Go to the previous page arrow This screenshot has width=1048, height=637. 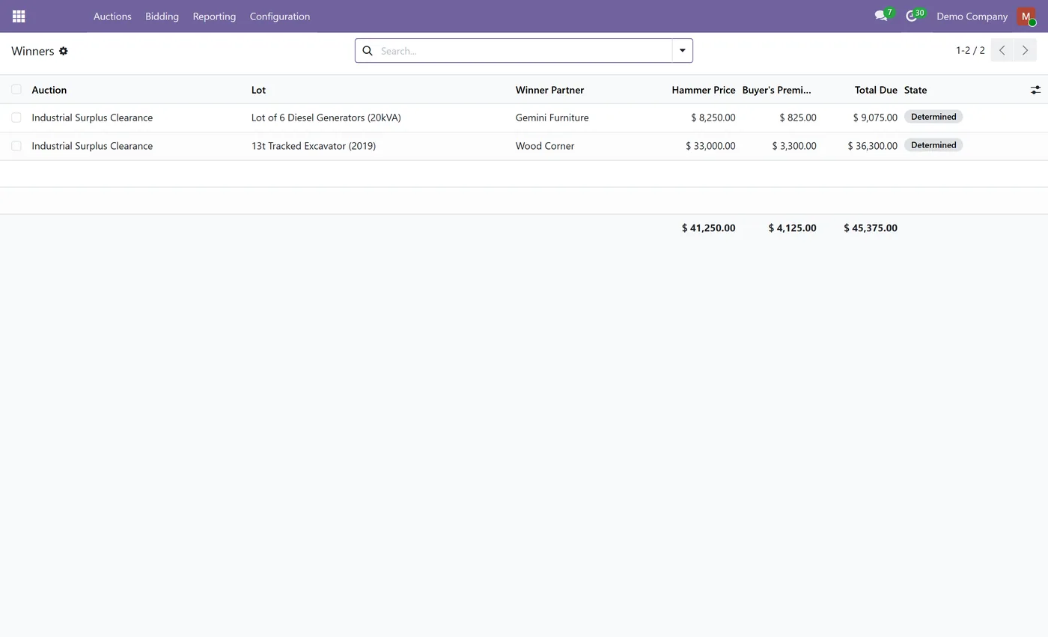1002,51
